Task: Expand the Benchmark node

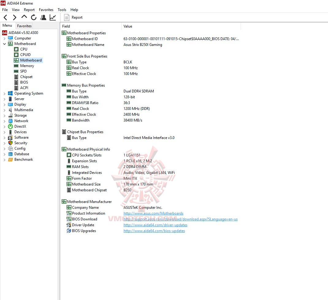Action: point(4,160)
